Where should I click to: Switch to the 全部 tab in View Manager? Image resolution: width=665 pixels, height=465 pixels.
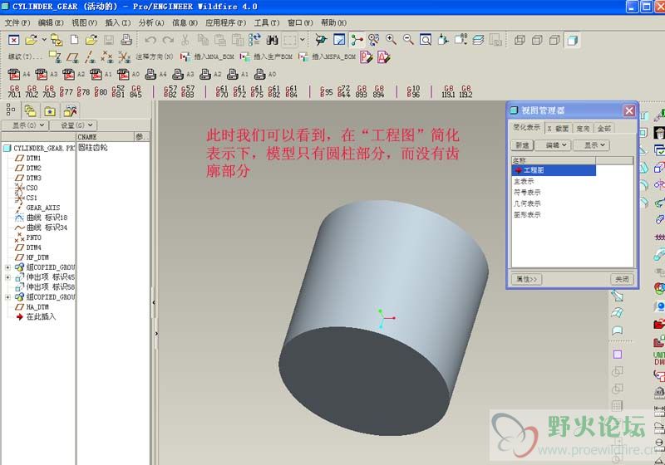[x=604, y=129]
